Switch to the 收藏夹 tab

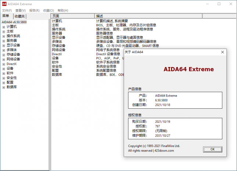coord(20,16)
